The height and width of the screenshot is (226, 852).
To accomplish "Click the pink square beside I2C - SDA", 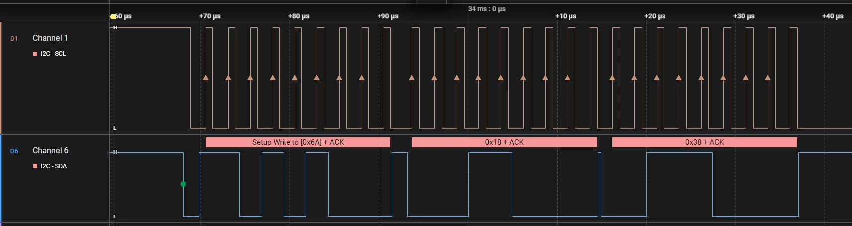I will coord(35,166).
